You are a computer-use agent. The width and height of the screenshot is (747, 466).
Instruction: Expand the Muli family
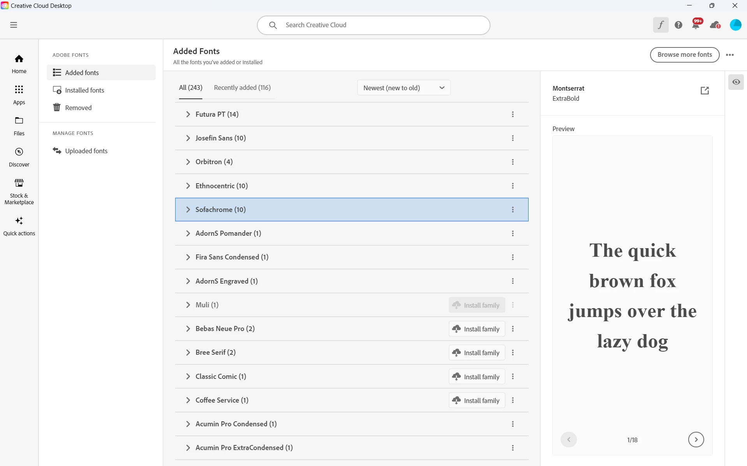188,305
